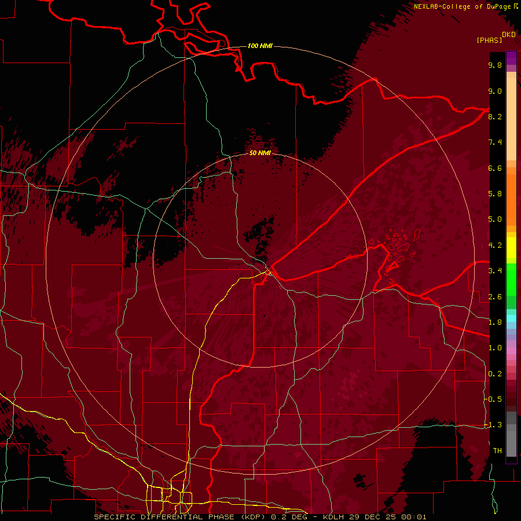The width and height of the screenshot is (521, 521).
Task: Click the 50 NMI range ring label
Action: pos(260,153)
